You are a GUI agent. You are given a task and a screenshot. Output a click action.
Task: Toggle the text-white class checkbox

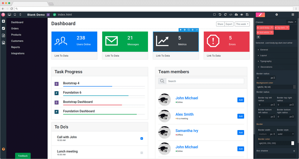click(x=258, y=33)
